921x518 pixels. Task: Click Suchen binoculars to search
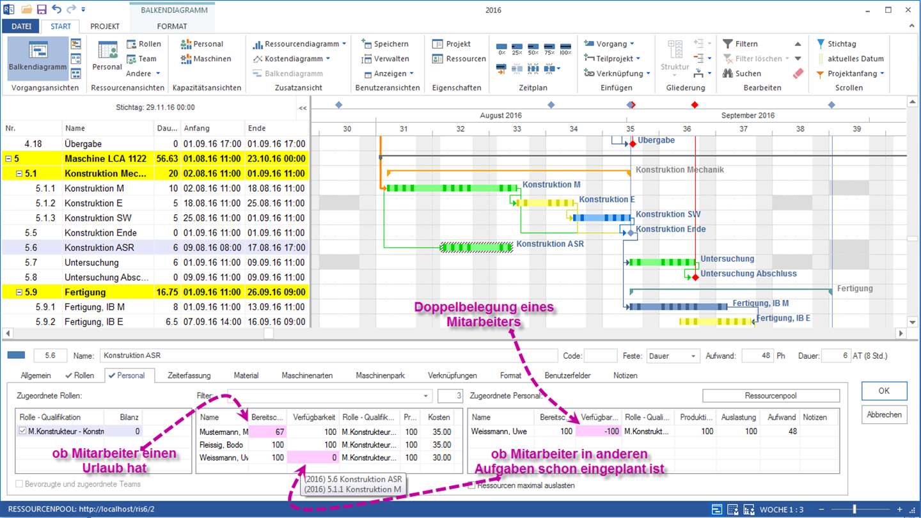coord(742,73)
